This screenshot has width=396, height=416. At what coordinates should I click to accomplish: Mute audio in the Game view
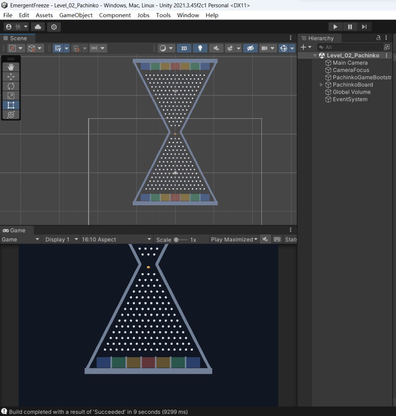point(265,239)
